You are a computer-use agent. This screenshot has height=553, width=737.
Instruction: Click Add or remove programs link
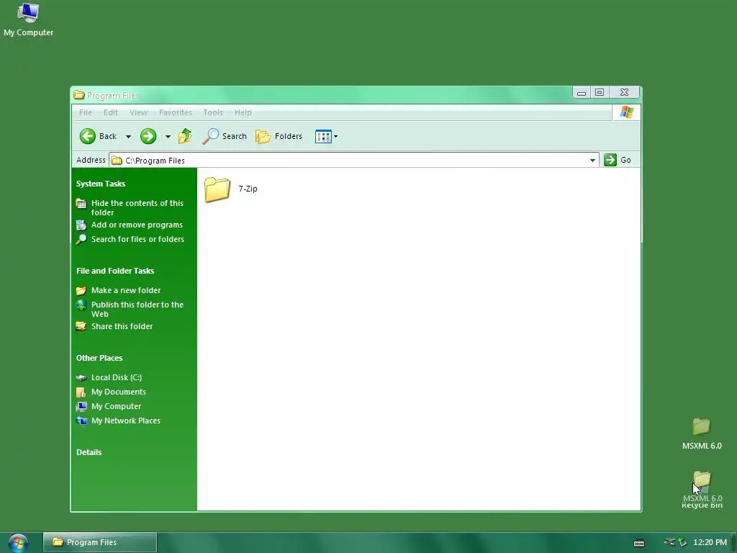137,225
